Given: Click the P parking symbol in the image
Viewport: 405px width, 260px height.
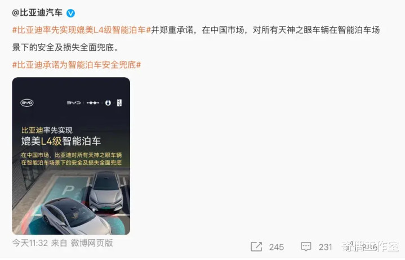Looking at the screenshot, I should [x=68, y=190].
